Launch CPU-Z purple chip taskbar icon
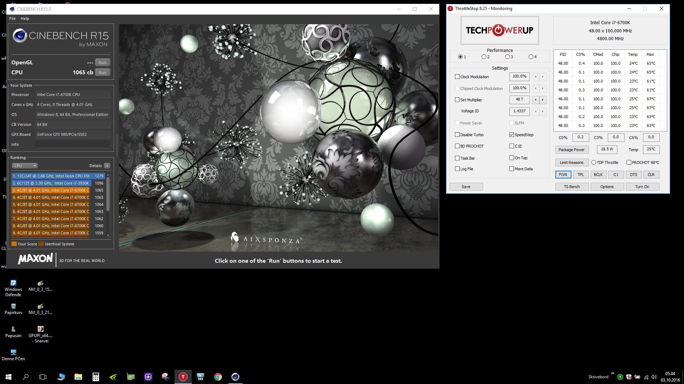Image resolution: width=684 pixels, height=384 pixels. click(x=148, y=377)
